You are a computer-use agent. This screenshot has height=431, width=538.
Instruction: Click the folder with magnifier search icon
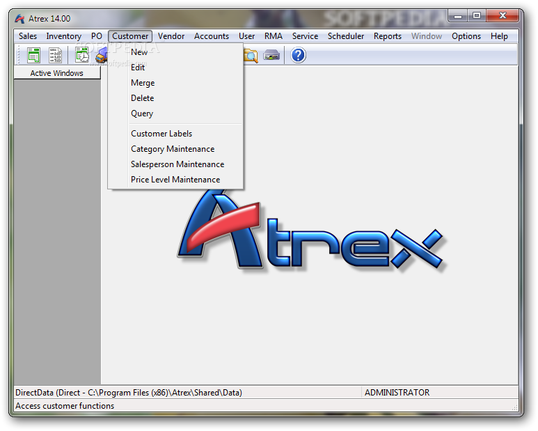251,56
